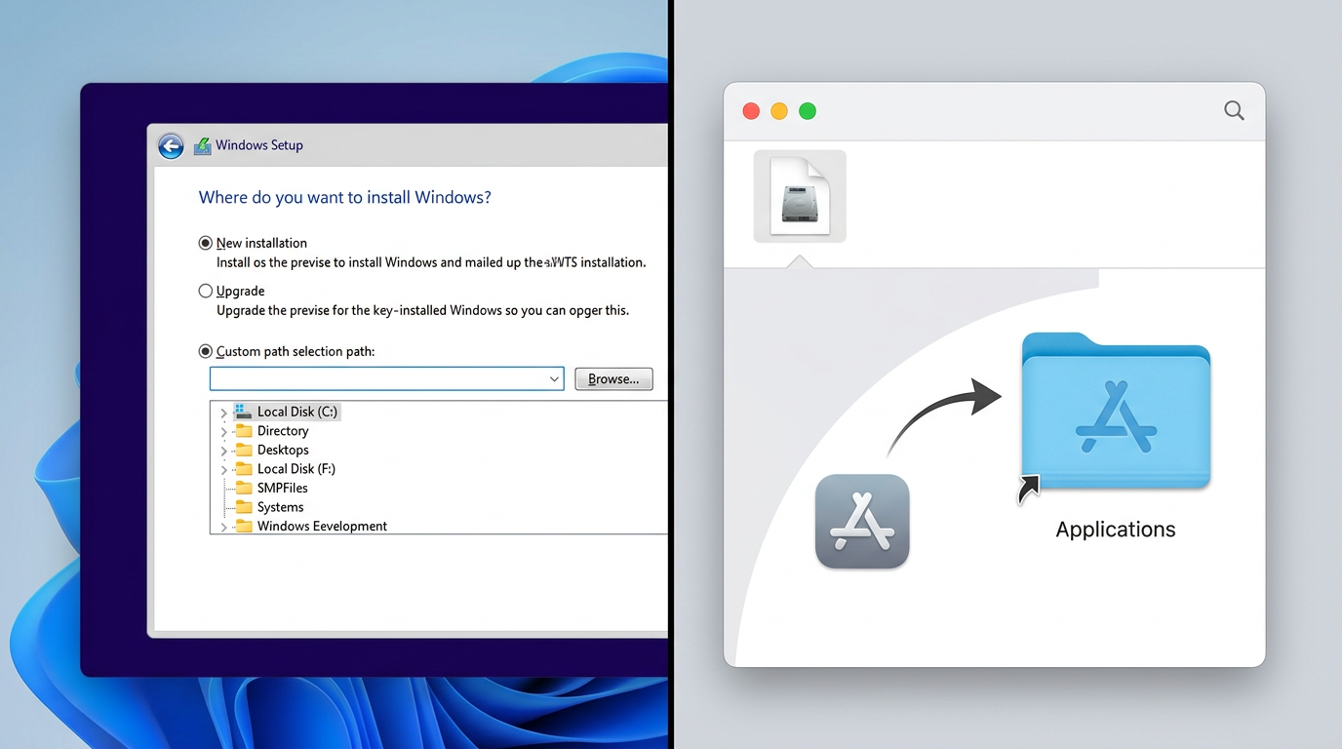The image size is (1342, 749).
Task: Select the "SMPFiles" tree row
Action: tap(283, 488)
